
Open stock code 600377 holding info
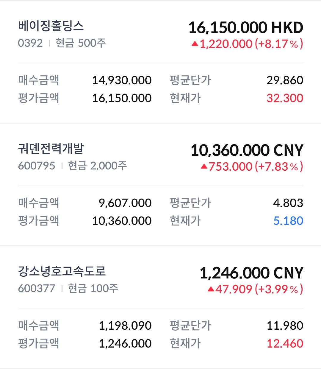[x=37, y=288]
